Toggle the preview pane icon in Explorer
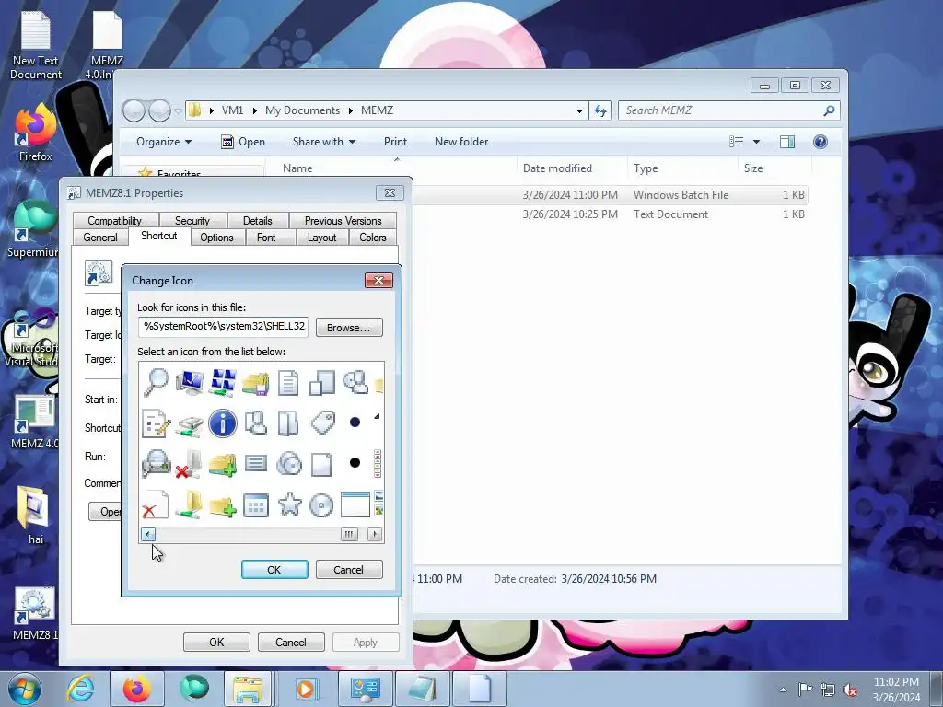Image resolution: width=943 pixels, height=707 pixels. [x=786, y=142]
